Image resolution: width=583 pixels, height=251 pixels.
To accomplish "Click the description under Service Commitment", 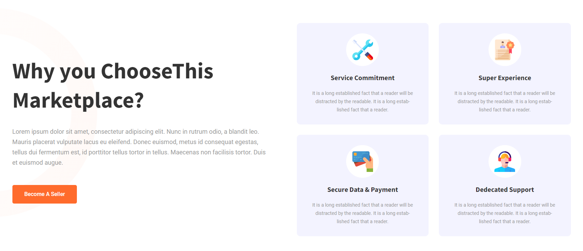I will point(362,101).
